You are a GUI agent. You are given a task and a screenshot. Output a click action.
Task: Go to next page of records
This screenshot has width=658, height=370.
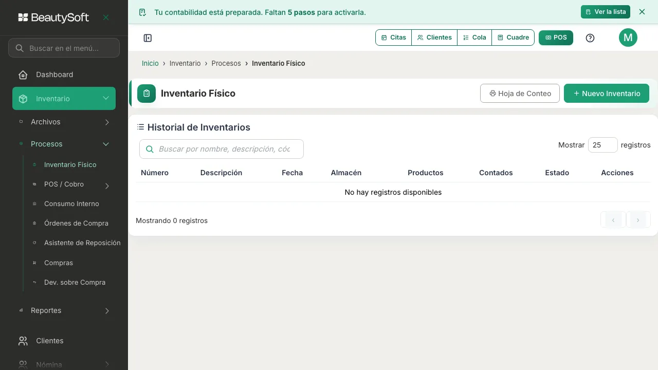pyautogui.click(x=638, y=220)
